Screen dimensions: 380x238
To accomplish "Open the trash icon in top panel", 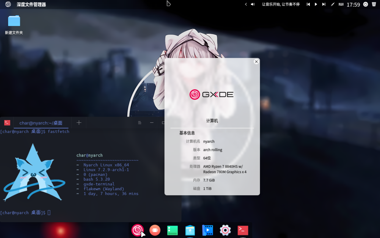I will [x=374, y=4].
